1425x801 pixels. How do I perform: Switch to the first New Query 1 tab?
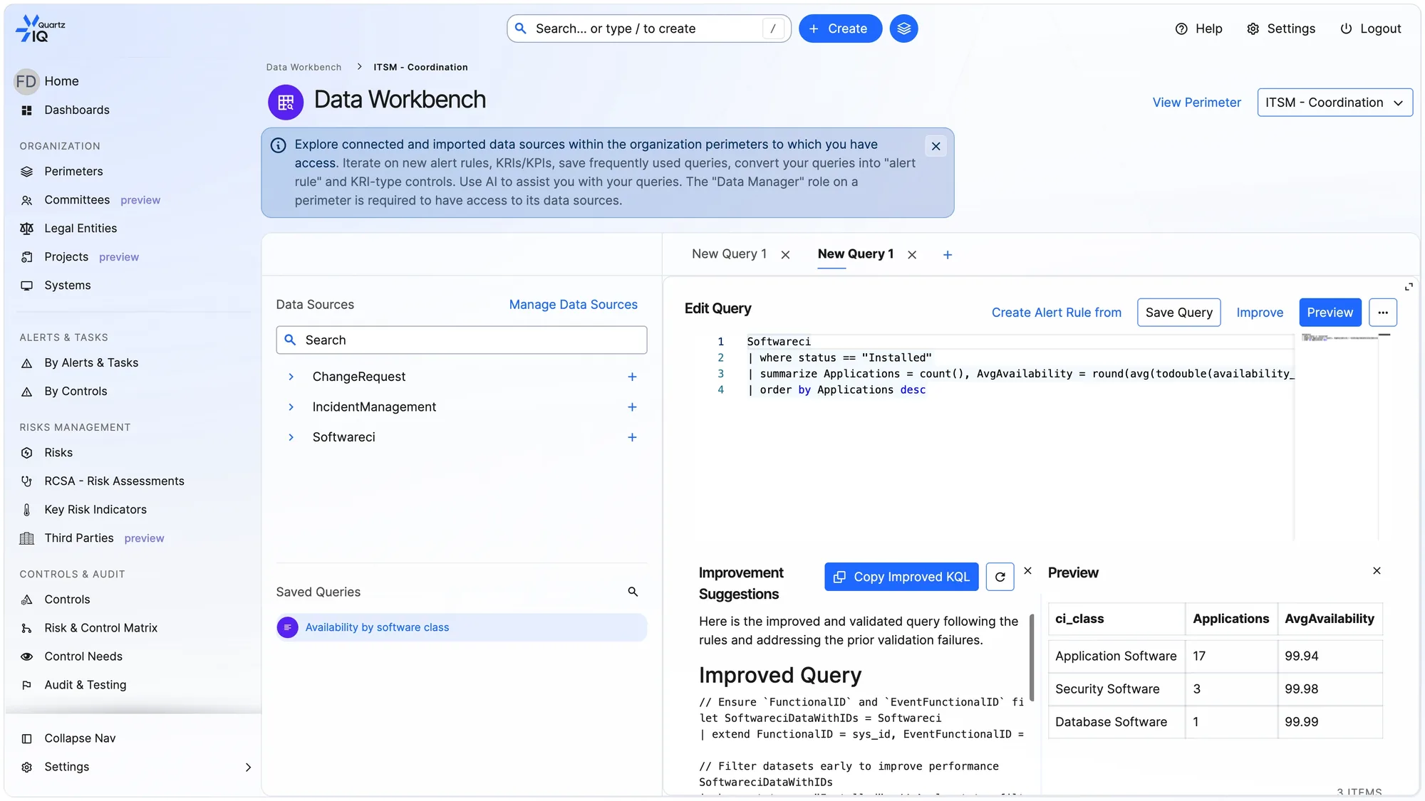pos(729,254)
